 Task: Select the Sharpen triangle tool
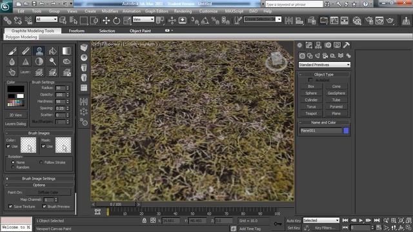tap(26, 62)
